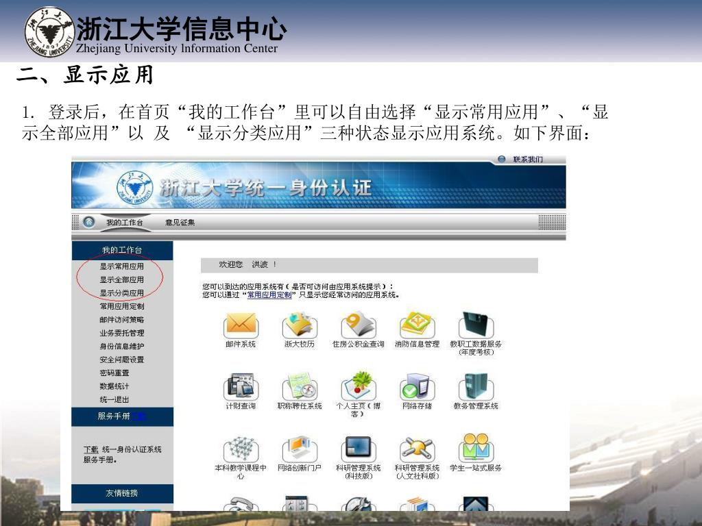The image size is (702, 526).
Task: Open 业务委托管理 in sidebar
Action: 122,334
